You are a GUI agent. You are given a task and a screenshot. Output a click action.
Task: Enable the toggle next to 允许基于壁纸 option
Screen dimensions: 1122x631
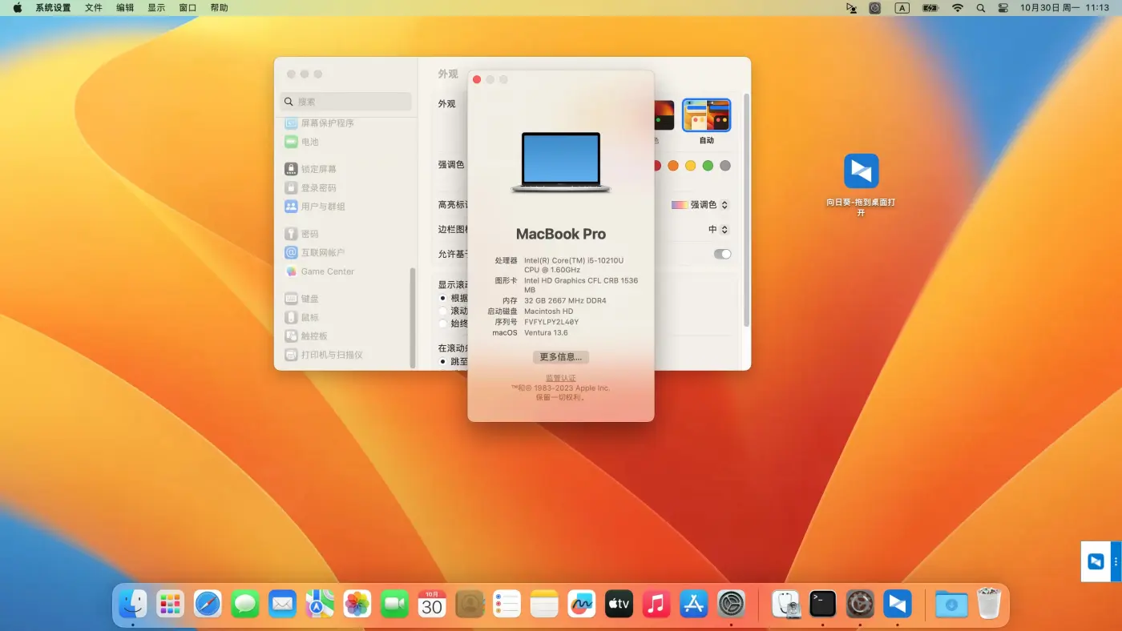pyautogui.click(x=722, y=253)
